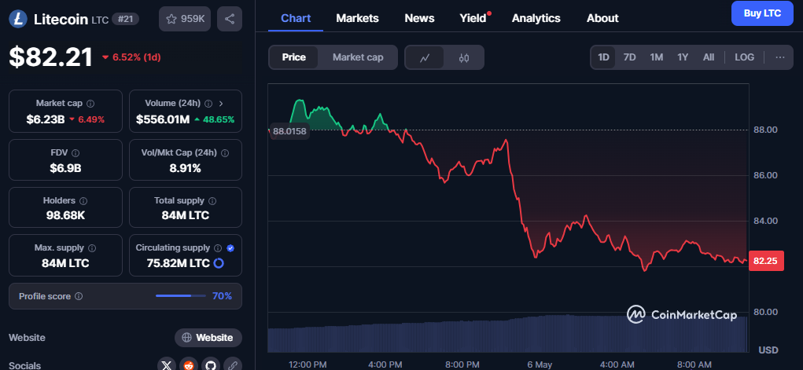Viewport: 803px width, 370px height.
Task: Switch to the Markets tab
Action: pyautogui.click(x=358, y=18)
